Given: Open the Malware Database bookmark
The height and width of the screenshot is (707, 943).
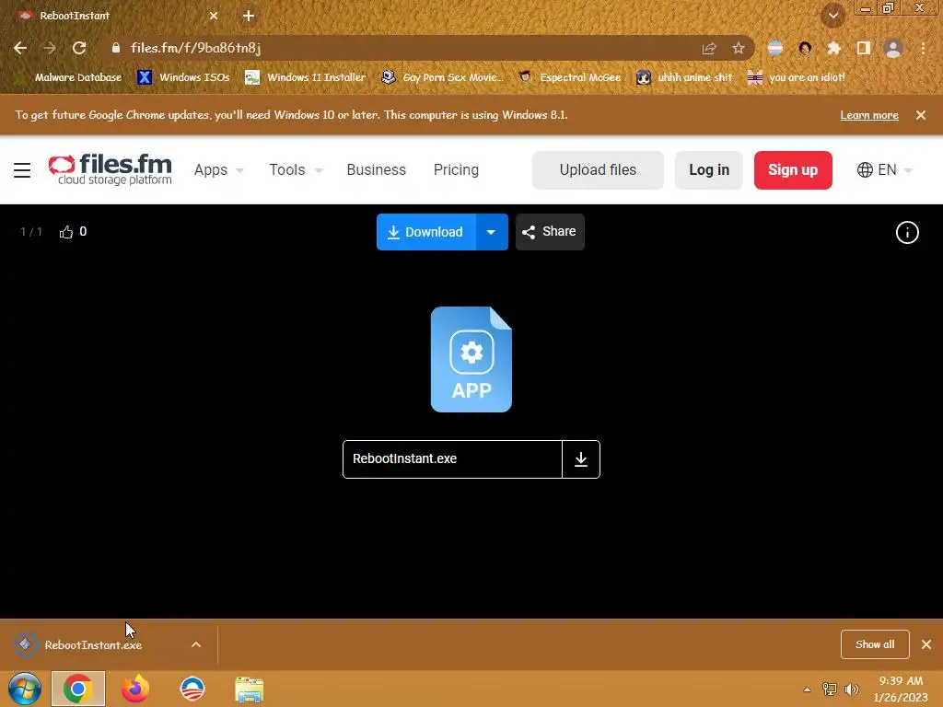Looking at the screenshot, I should [68, 77].
